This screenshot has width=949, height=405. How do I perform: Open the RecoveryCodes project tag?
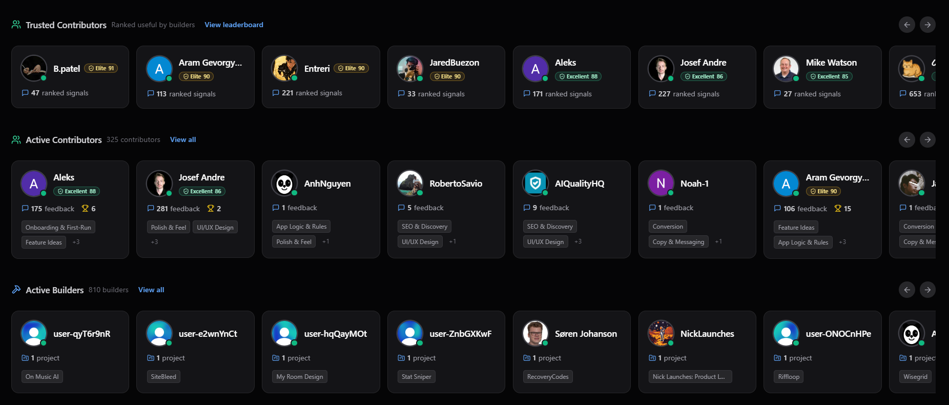(x=548, y=377)
